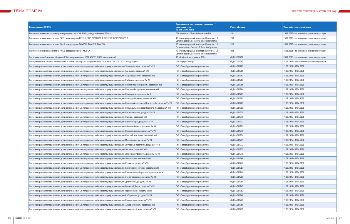Screen dimensions: 350x224
Task: Select the row for station «Парк Победы»
Action: [x=182, y=122]
